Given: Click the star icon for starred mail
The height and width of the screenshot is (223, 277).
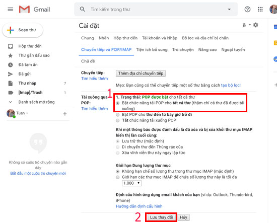Looking at the screenshot, I should [x=11, y=55].
